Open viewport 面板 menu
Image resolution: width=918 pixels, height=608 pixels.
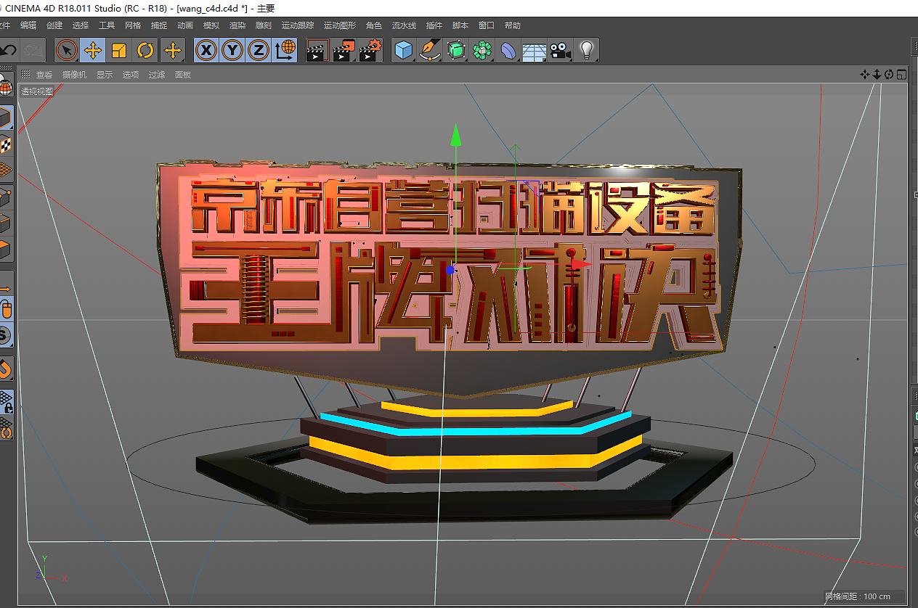pyautogui.click(x=183, y=75)
